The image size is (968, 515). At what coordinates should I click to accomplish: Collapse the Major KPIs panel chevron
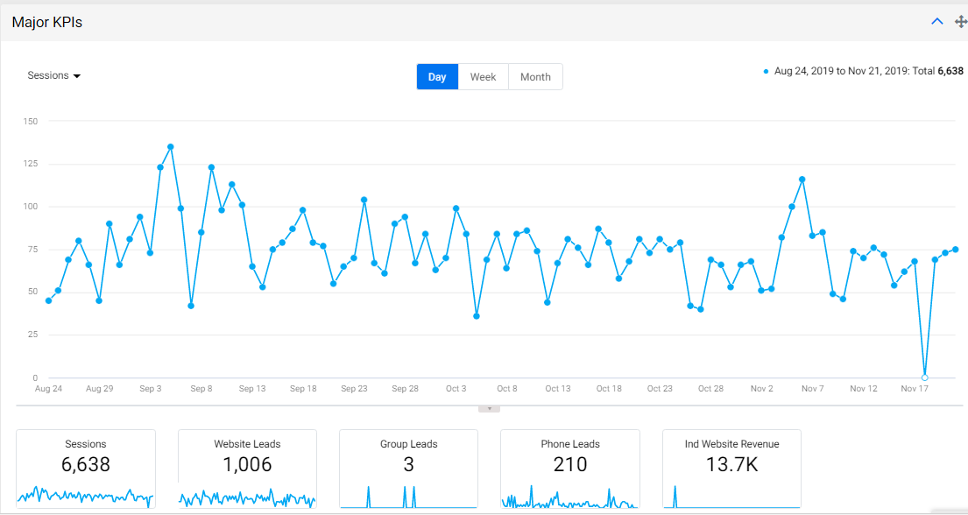click(936, 22)
